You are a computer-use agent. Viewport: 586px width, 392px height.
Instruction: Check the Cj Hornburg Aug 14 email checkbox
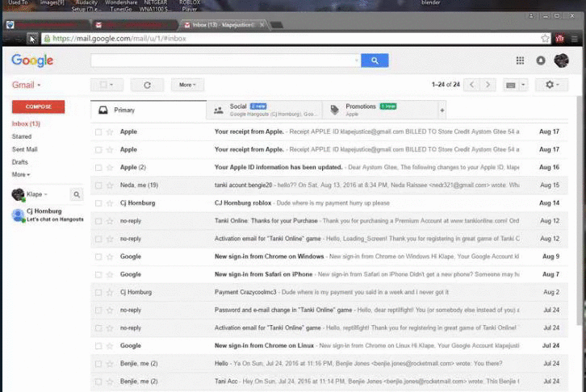coord(98,203)
